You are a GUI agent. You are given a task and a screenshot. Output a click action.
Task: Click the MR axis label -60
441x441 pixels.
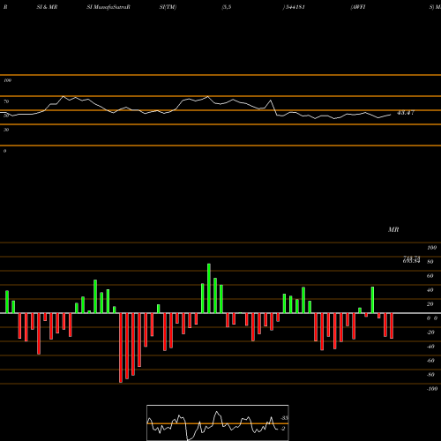pos(430,361)
